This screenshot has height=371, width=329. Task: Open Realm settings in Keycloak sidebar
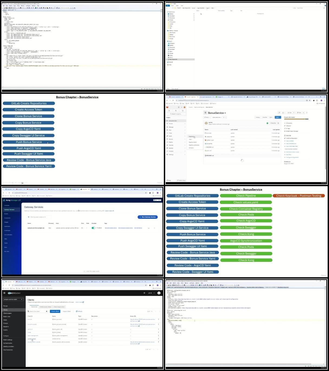8,340
